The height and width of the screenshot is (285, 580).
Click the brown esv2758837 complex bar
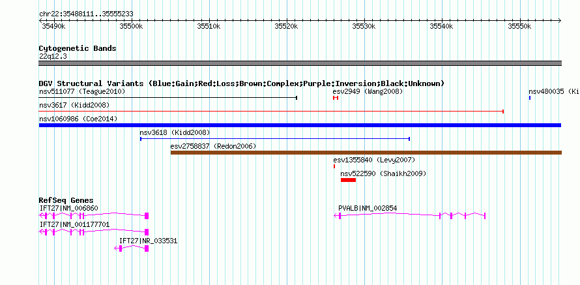[366, 153]
